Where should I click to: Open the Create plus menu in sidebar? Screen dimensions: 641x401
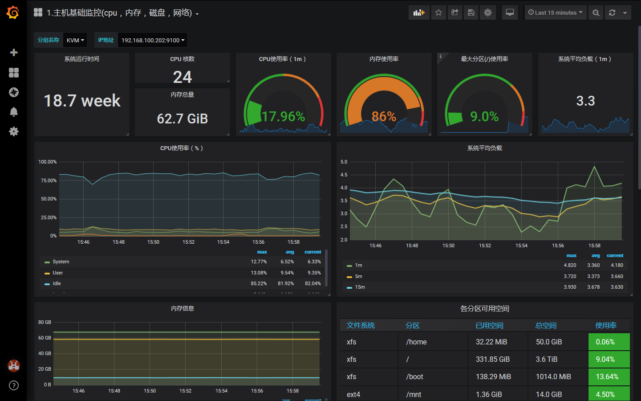[14, 53]
